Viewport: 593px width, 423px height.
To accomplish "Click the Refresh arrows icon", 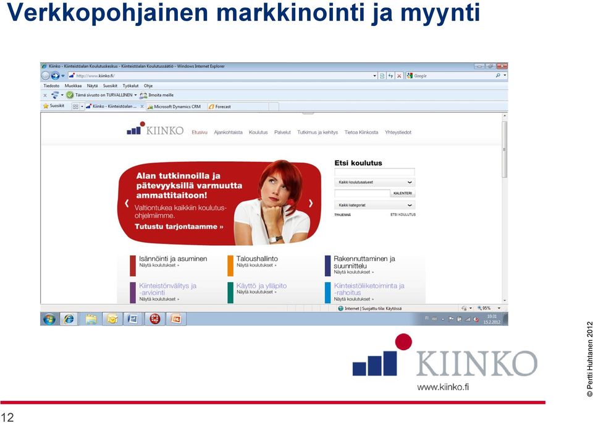I will (390, 76).
